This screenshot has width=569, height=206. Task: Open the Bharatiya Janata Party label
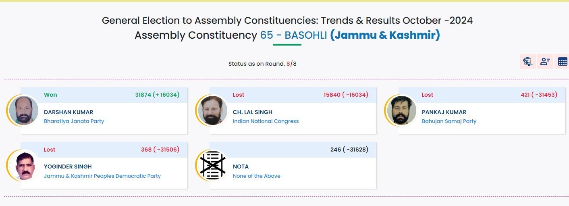[x=74, y=121]
